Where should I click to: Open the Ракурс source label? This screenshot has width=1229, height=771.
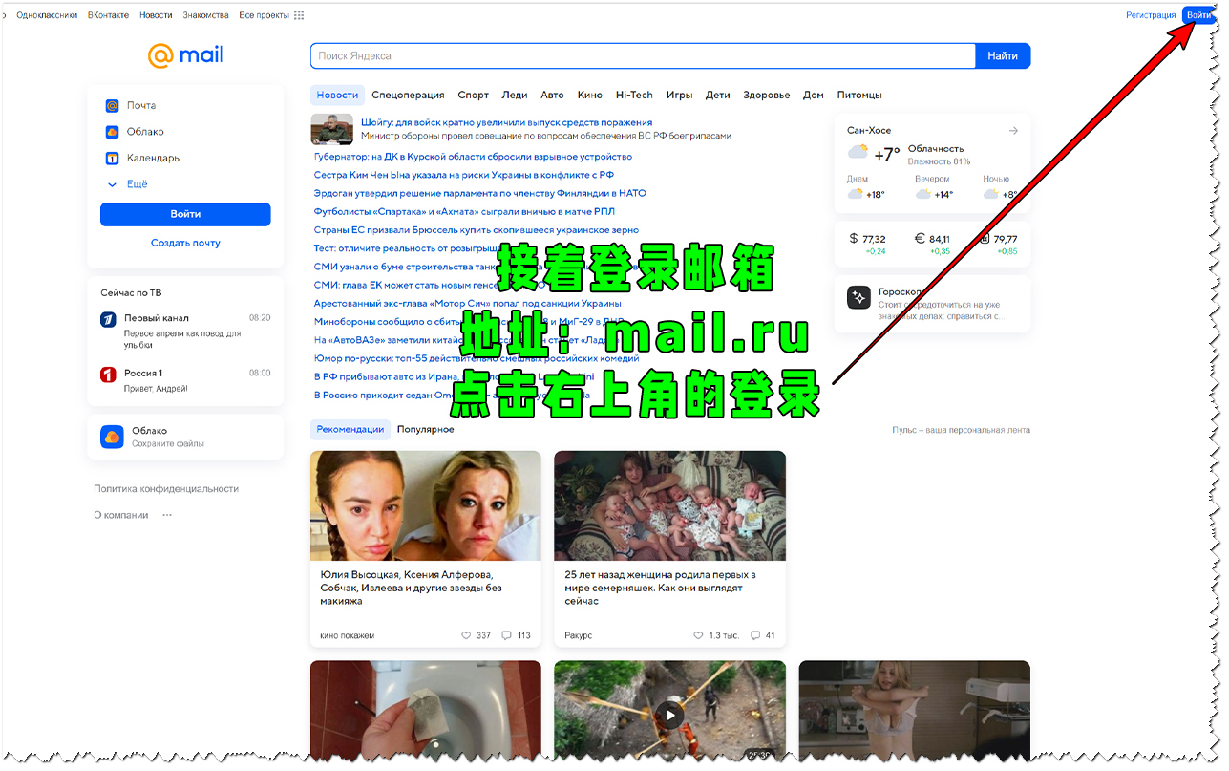tap(579, 635)
